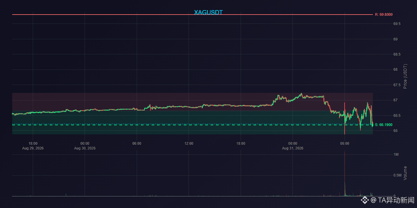Click the 66.5 price axis tick
417x208 pixels.
pyautogui.click(x=397, y=116)
